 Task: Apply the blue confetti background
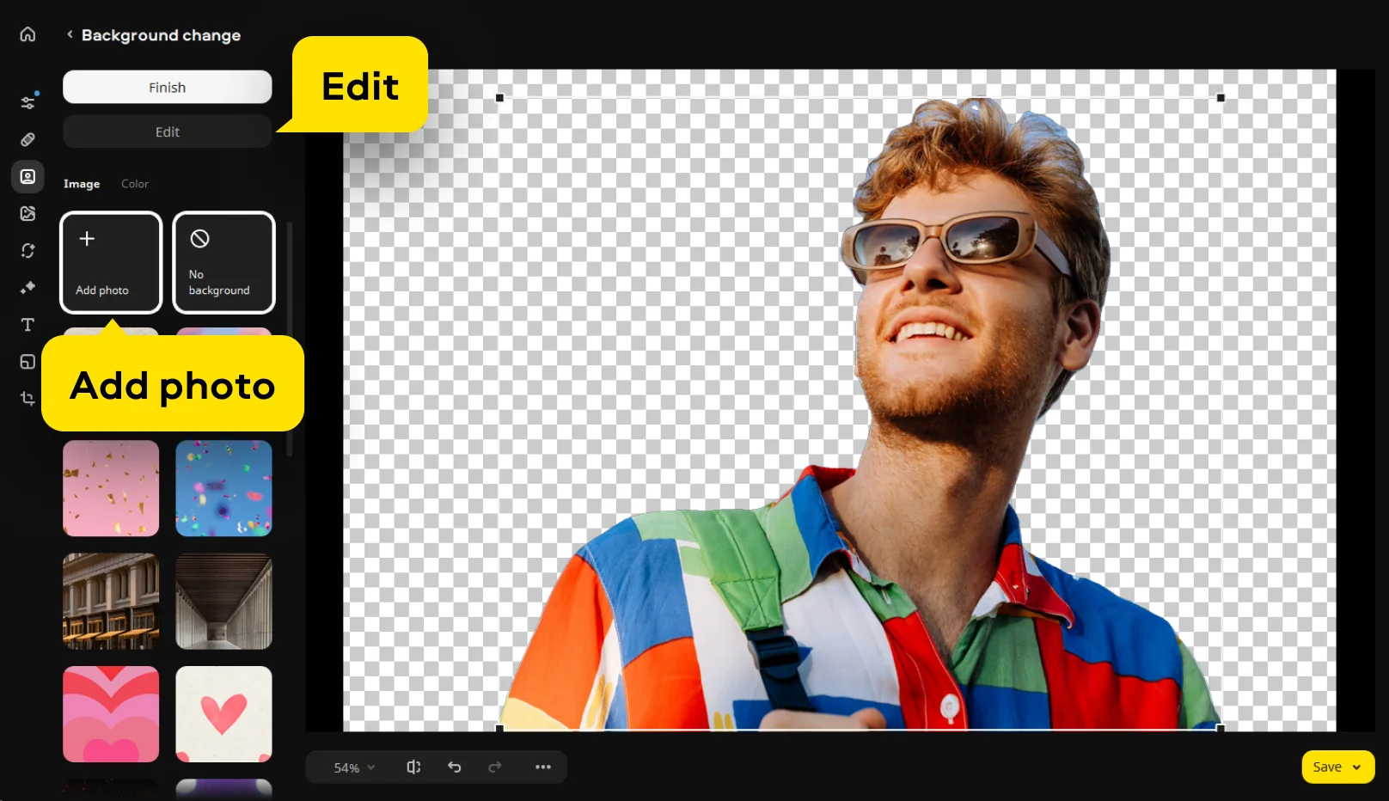(224, 488)
